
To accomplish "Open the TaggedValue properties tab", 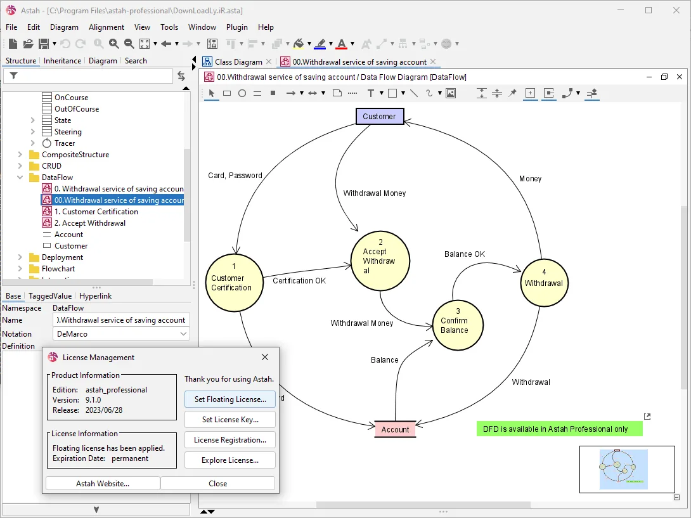I will point(50,296).
